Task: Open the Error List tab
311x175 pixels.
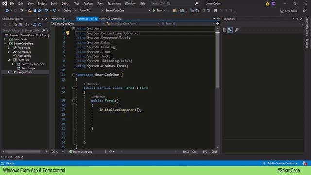Action: click(6, 157)
